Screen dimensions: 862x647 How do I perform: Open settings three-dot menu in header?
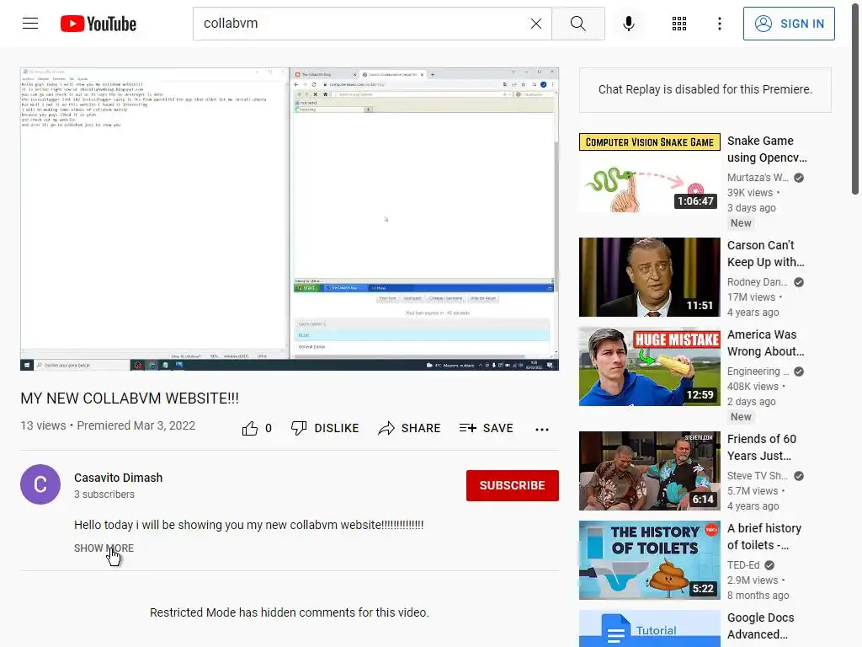[x=719, y=24]
